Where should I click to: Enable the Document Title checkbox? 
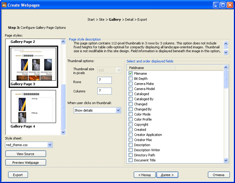(130, 160)
